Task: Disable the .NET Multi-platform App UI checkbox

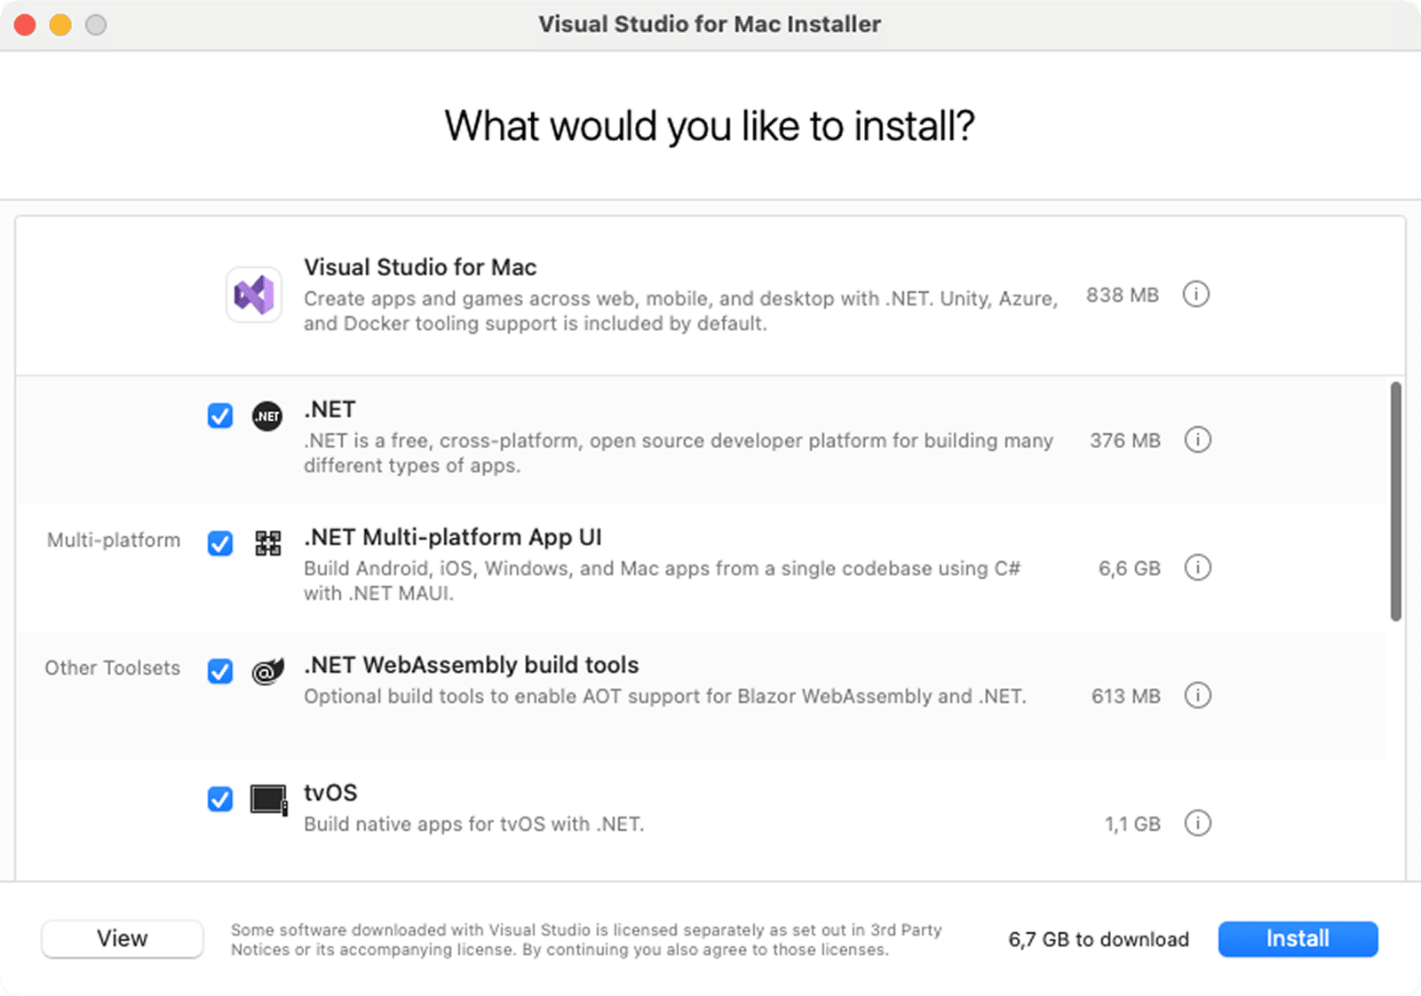Action: click(x=219, y=543)
